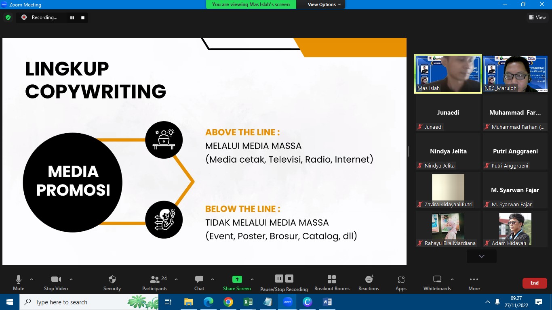
Task: Click the red End button
Action: coord(534,283)
